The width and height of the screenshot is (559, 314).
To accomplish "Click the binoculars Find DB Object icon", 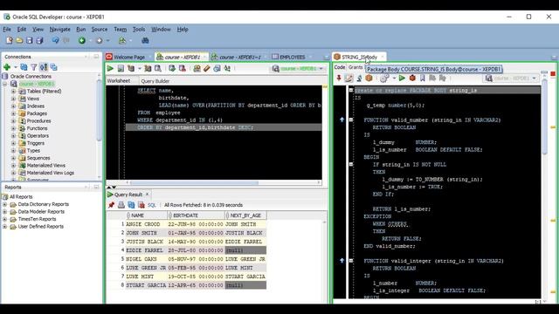I will [x=145, y=41].
